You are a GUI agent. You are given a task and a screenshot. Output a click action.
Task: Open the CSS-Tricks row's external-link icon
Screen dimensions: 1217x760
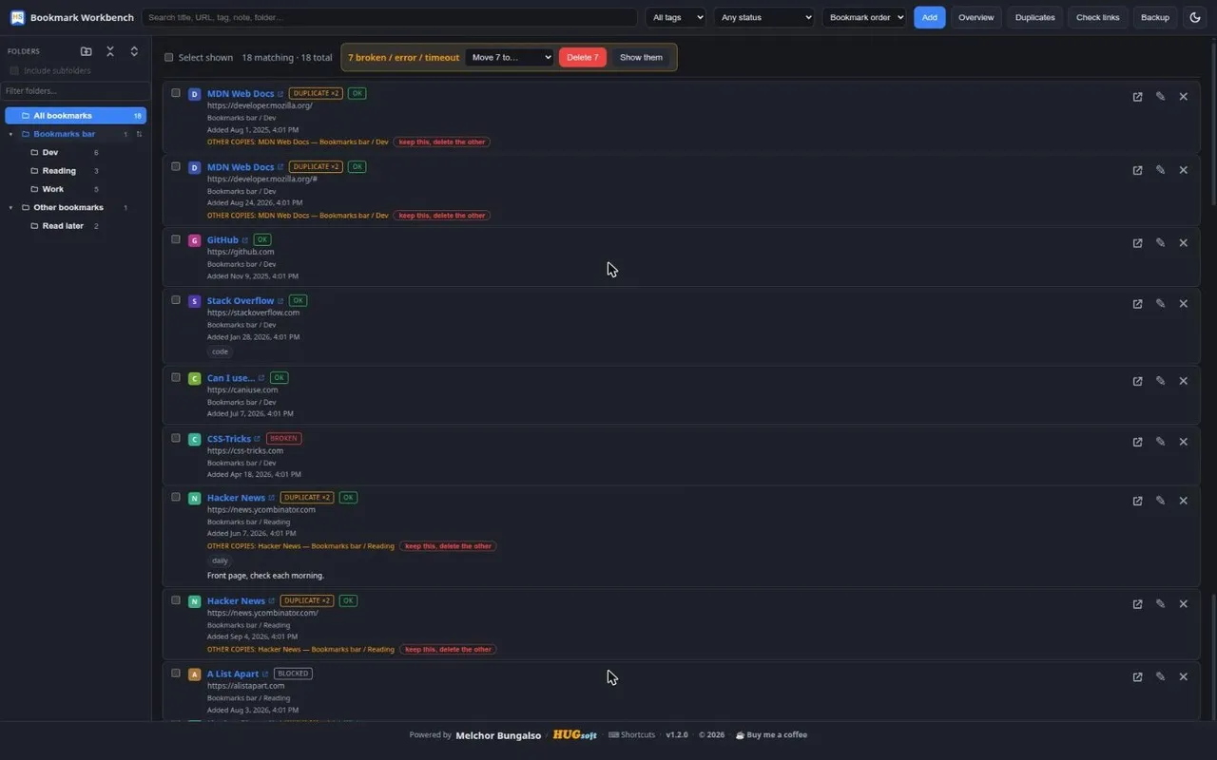1137,442
